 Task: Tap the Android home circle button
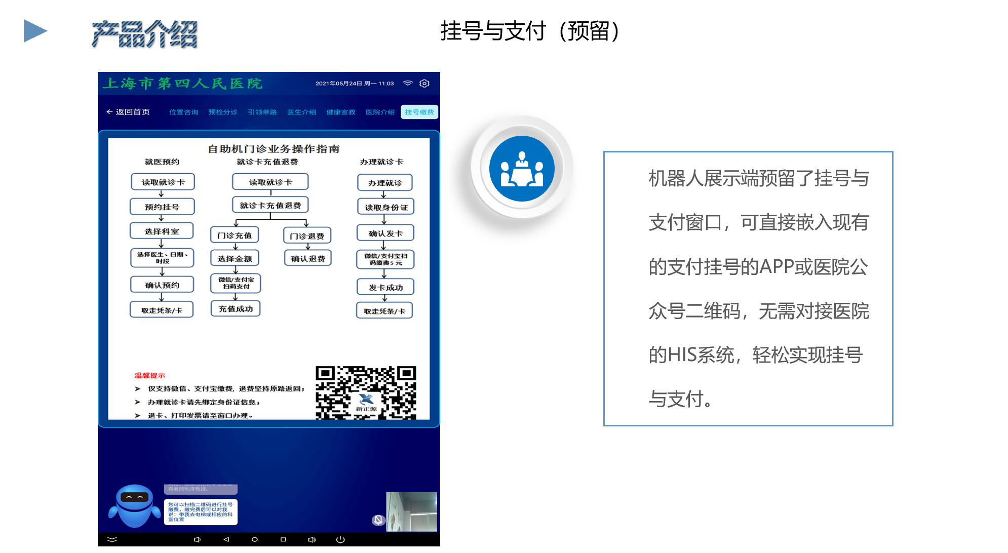coord(255,539)
